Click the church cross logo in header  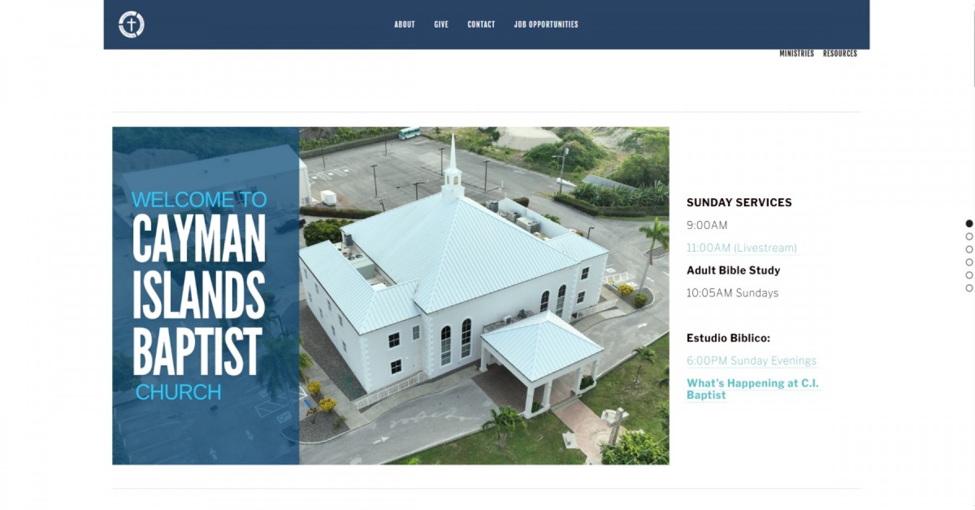tap(131, 24)
